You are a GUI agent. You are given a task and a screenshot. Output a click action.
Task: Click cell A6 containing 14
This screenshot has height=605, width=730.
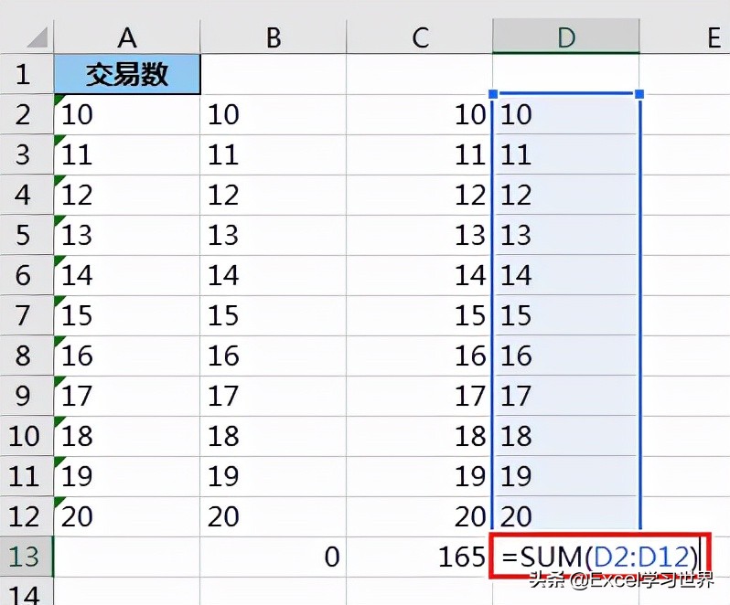(127, 275)
